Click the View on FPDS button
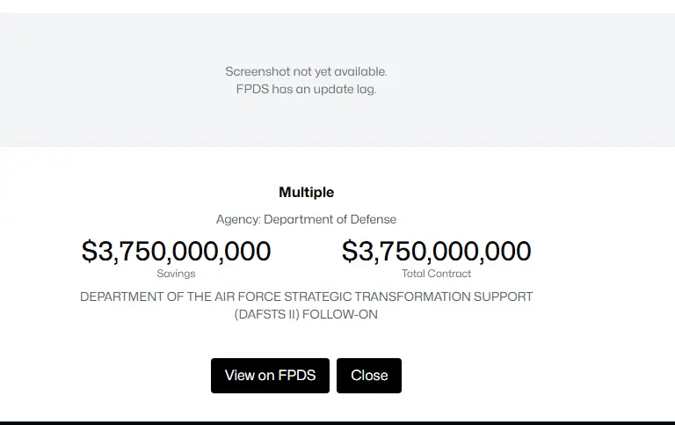675x425 pixels. 270,376
